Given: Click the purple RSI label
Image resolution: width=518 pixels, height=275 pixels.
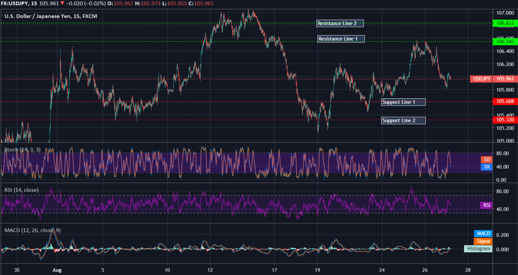Looking at the screenshot, I should pos(486,205).
